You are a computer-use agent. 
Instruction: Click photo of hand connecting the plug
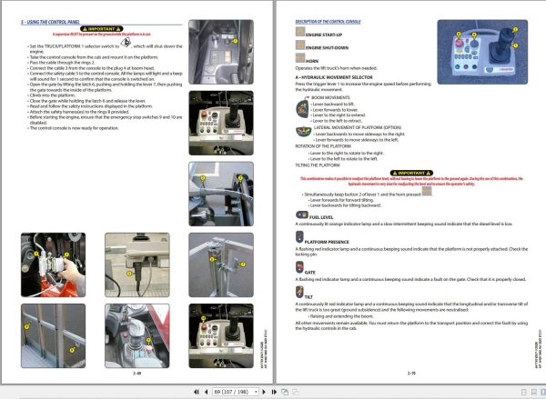[54, 264]
